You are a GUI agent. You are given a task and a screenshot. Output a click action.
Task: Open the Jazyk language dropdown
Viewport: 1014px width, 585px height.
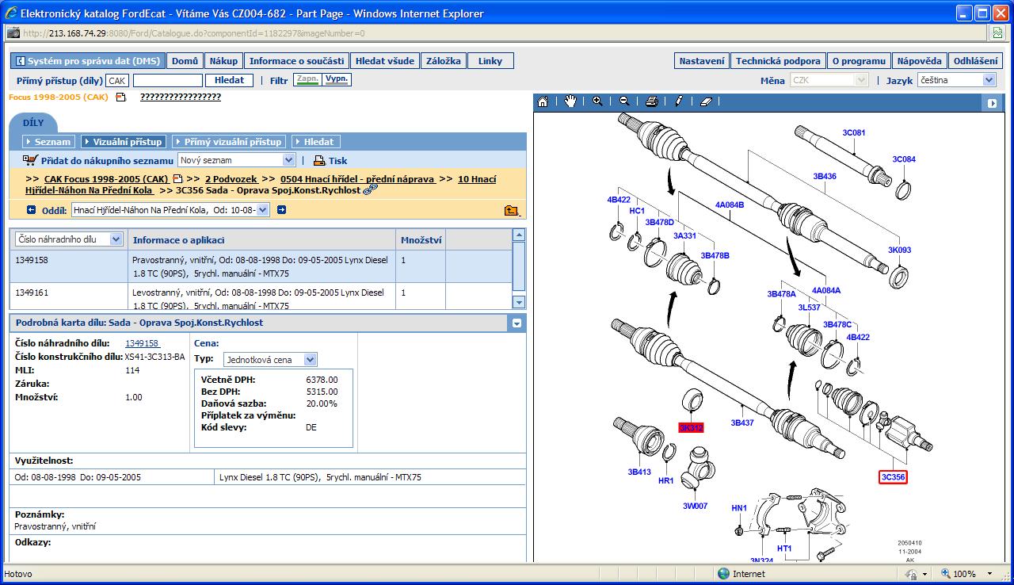[988, 80]
